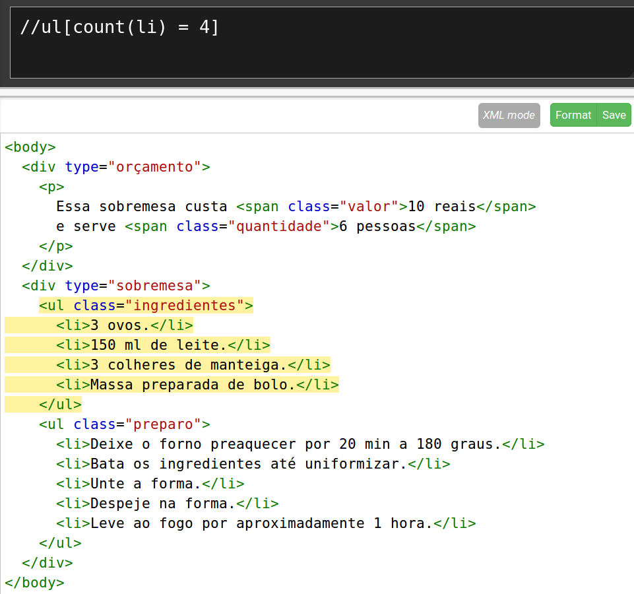Click the "3 ovos." list item

tap(120, 325)
